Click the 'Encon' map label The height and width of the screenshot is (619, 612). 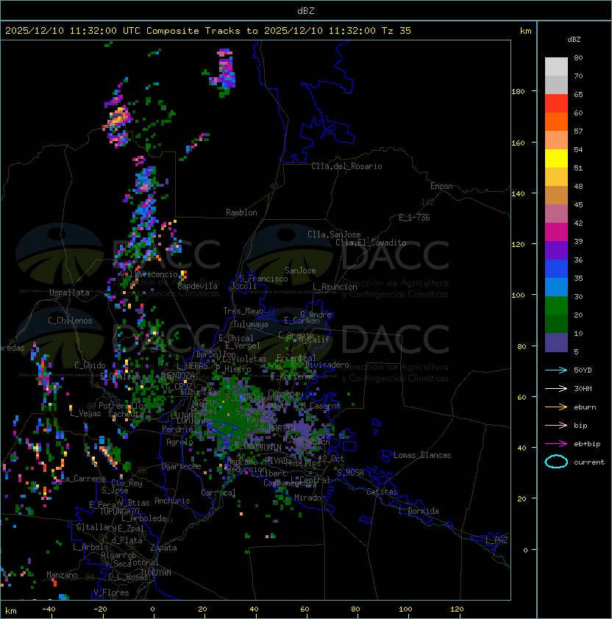441,186
